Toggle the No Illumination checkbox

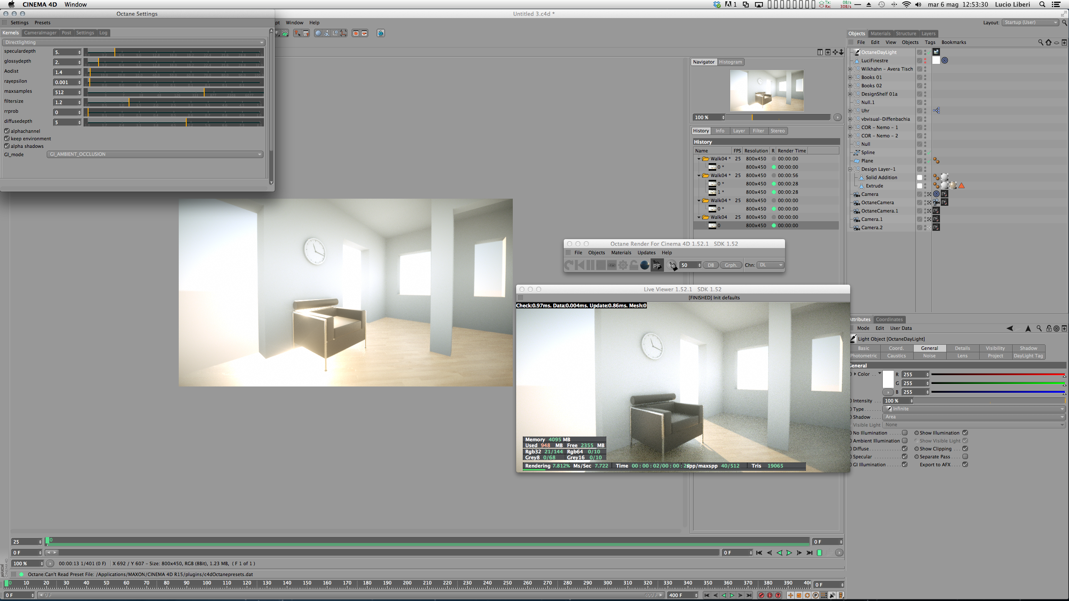(x=904, y=433)
